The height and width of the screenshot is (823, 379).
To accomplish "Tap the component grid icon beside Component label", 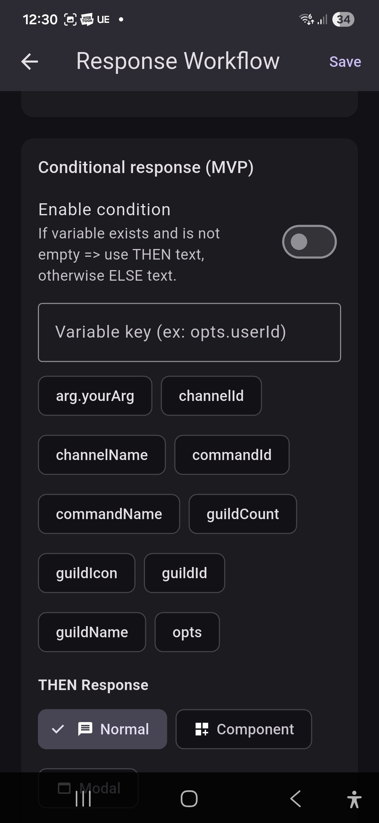I will pos(201,729).
